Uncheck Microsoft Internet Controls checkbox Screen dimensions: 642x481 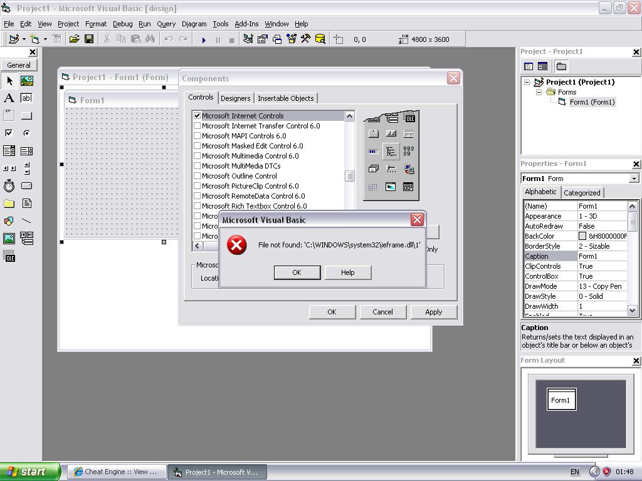click(x=197, y=116)
